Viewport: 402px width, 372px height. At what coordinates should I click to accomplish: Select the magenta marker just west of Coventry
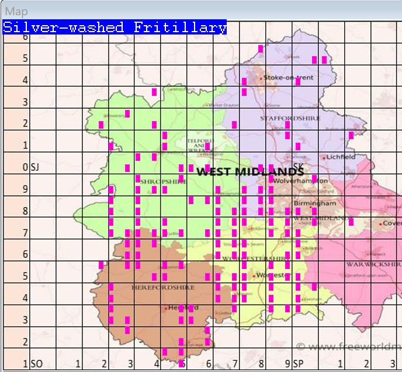pos(351,222)
